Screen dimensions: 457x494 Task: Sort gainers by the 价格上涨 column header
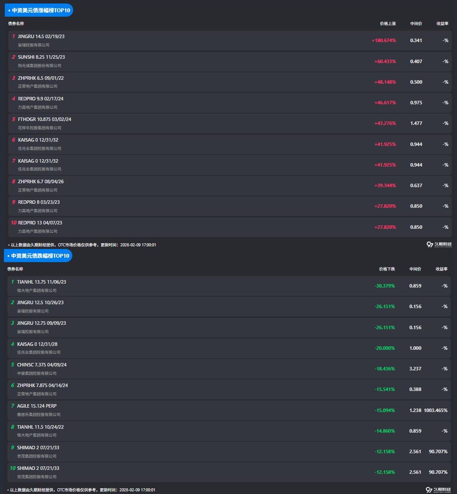[x=388, y=23]
